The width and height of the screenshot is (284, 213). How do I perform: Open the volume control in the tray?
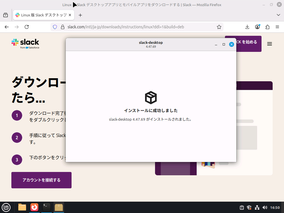(x=265, y=207)
